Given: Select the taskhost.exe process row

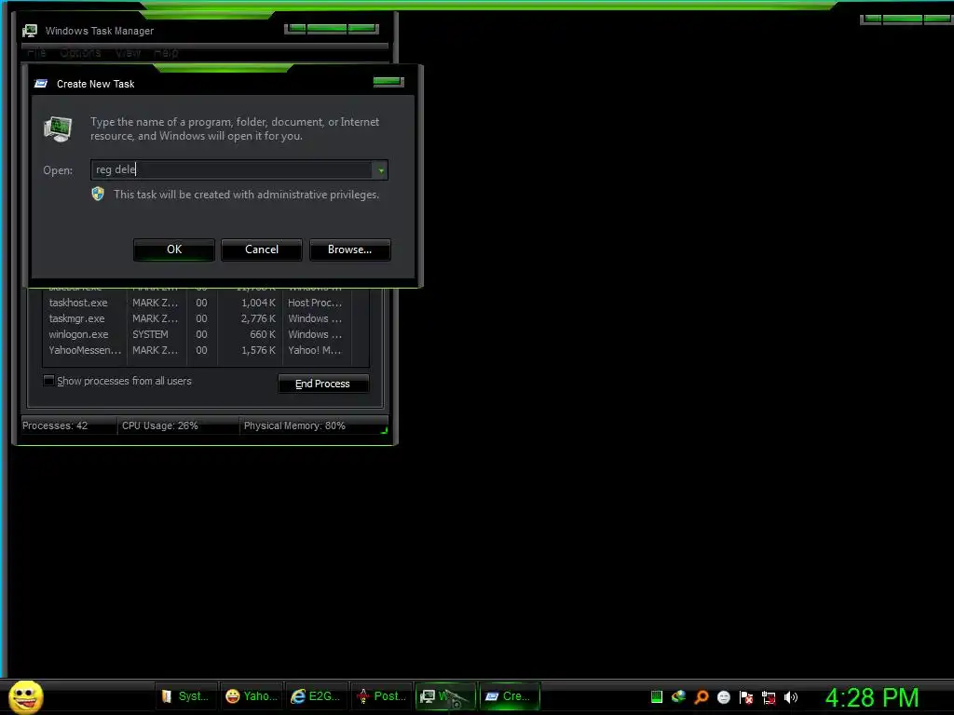Looking at the screenshot, I should click(206, 303).
